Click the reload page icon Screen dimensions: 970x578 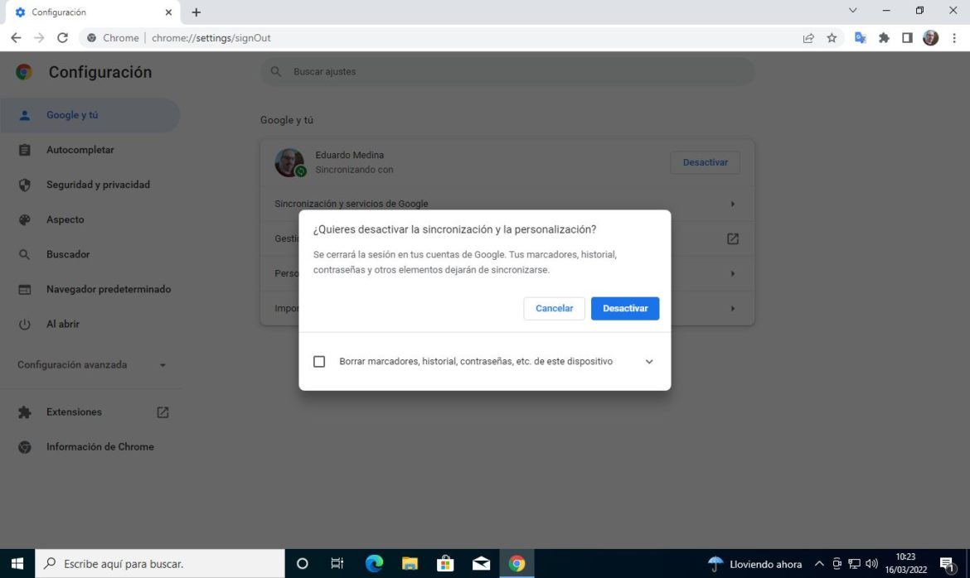[62, 37]
